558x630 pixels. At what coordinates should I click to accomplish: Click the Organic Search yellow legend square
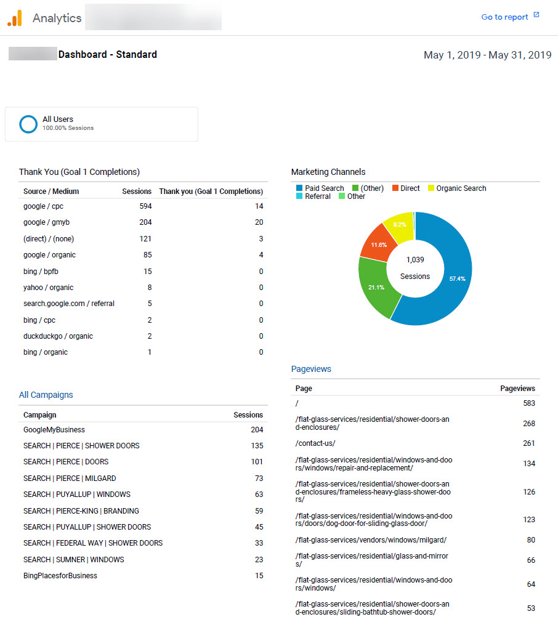pos(431,188)
